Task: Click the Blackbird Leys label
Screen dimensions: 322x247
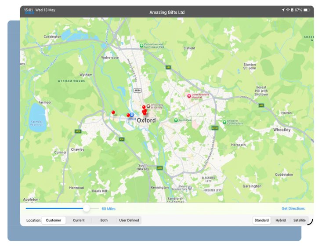Action: [208, 179]
